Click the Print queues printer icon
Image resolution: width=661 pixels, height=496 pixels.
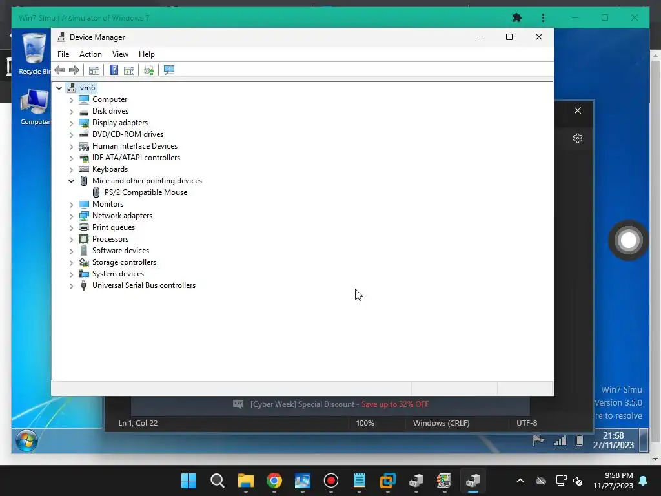click(84, 227)
